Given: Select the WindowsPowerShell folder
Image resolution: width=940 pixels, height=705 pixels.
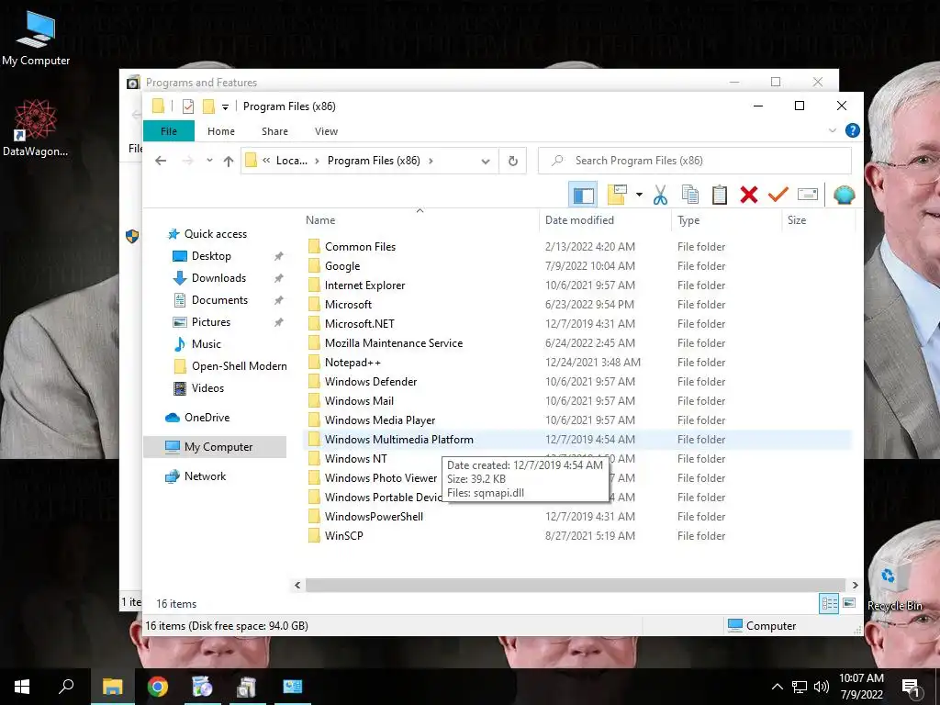Looking at the screenshot, I should 374,517.
